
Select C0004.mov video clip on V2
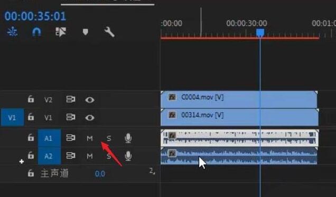239,99
